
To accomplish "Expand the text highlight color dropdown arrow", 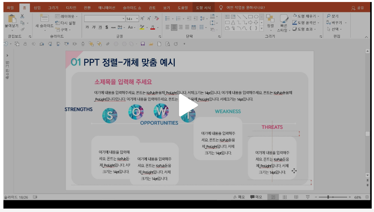I will coord(147,27).
